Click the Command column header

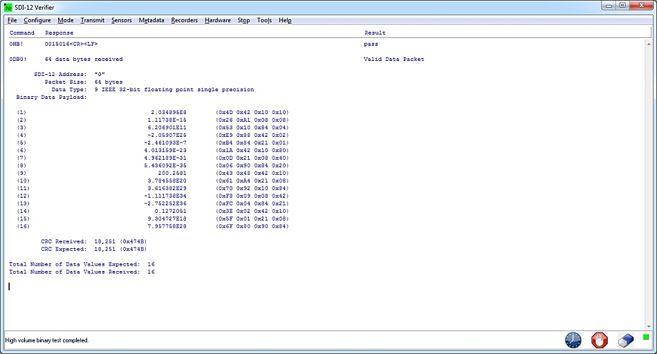(22, 32)
